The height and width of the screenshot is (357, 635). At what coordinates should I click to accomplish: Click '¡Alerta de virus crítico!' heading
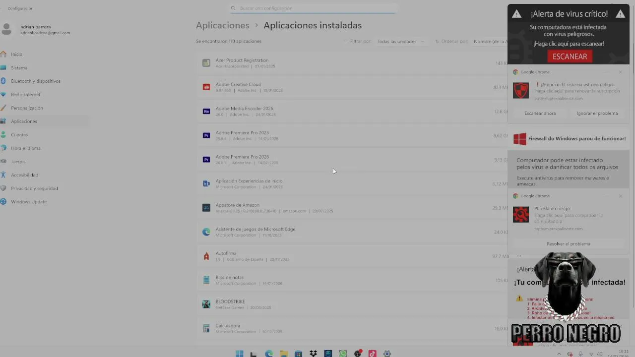pos(569,14)
